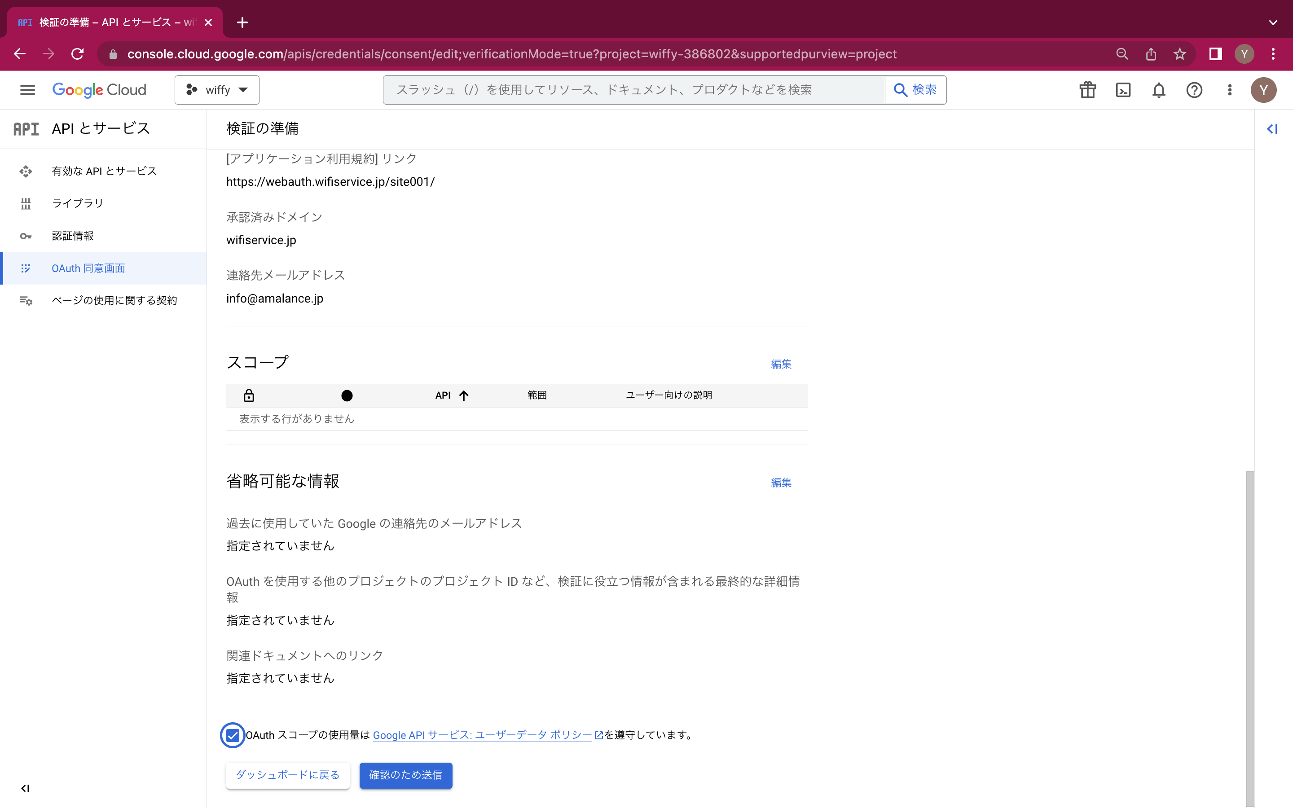
Task: Go forward in browser history
Action: (x=48, y=54)
